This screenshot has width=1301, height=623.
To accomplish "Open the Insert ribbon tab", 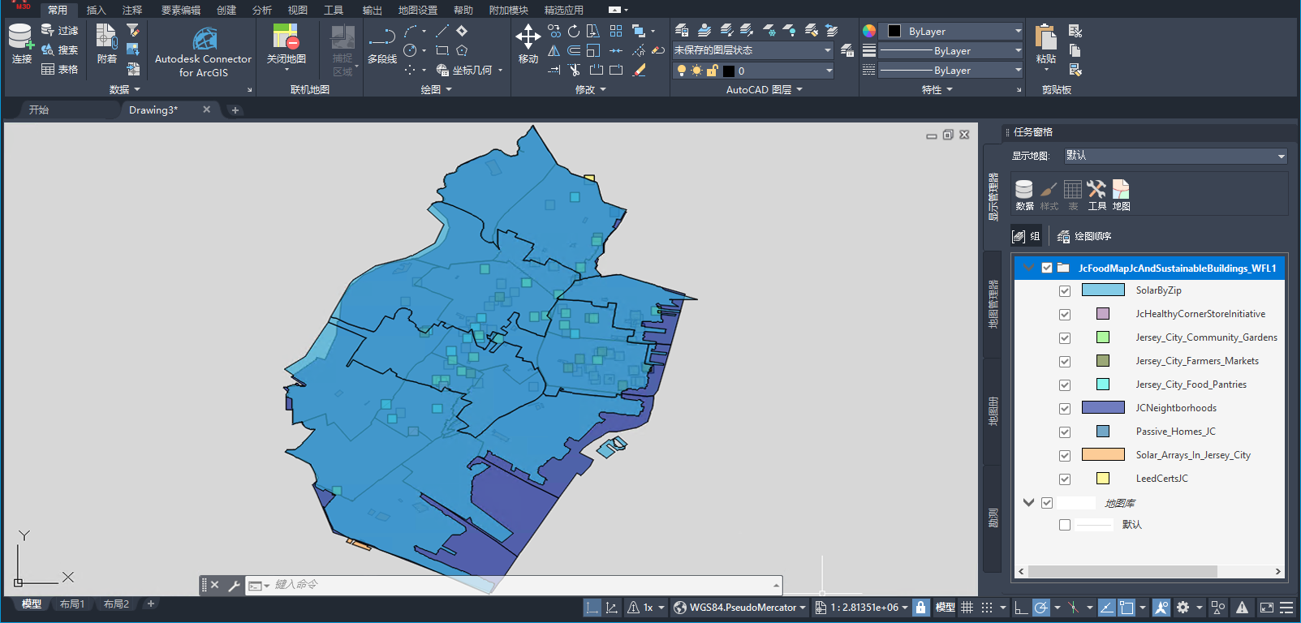I will click(x=96, y=10).
